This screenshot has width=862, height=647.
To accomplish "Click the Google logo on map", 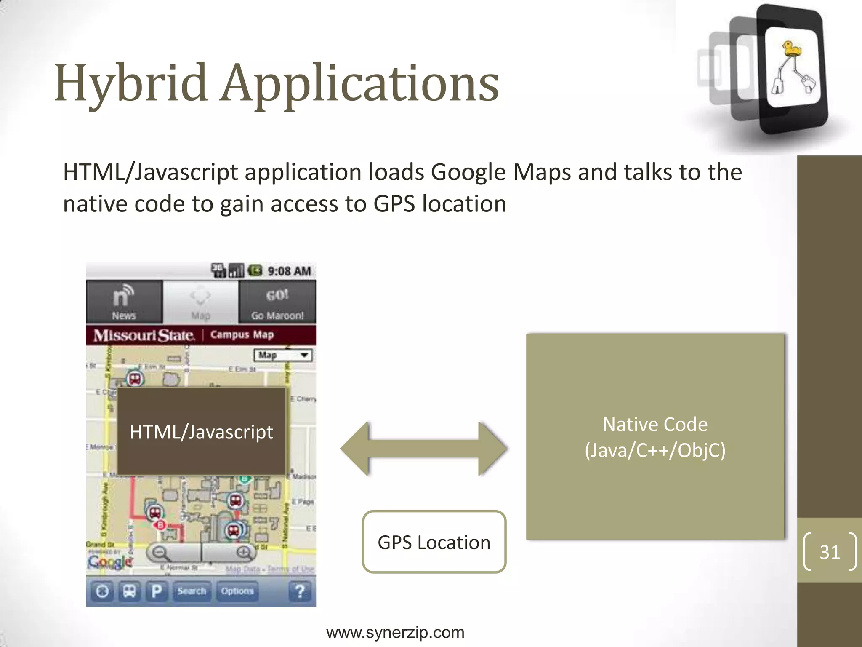I will 109,562.
